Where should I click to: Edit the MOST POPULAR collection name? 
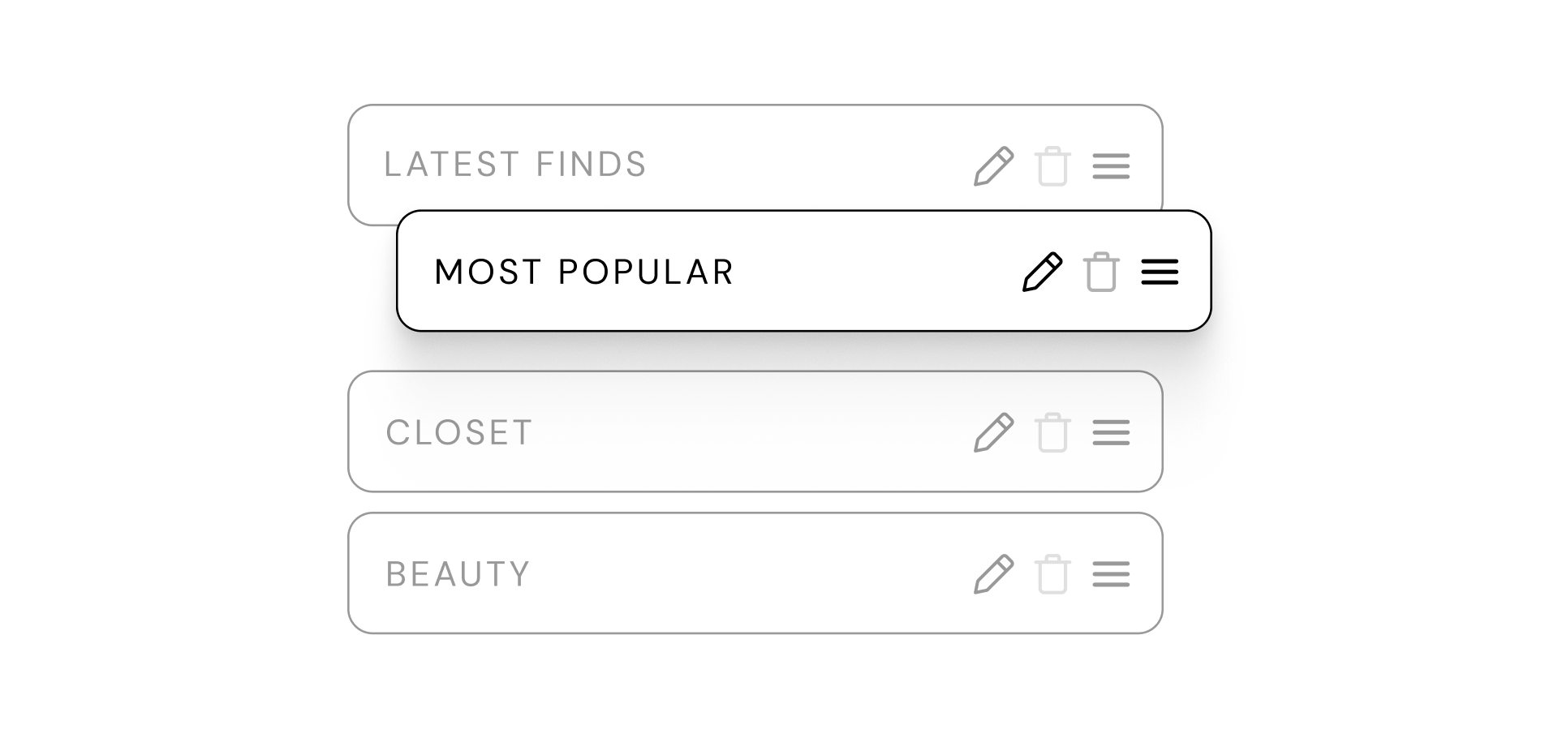1043,272
